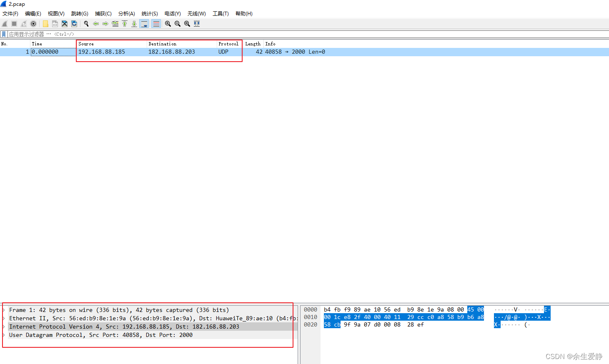Open the 无线(W) menu
The image size is (609, 364).
click(197, 14)
